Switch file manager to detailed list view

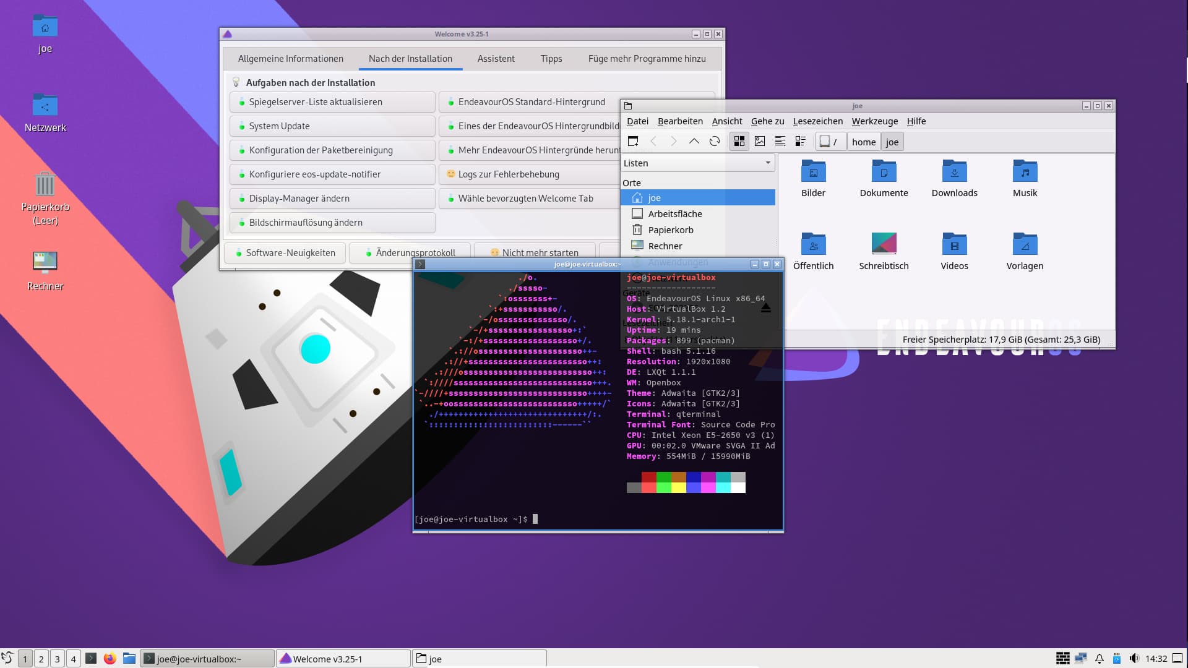coord(801,142)
